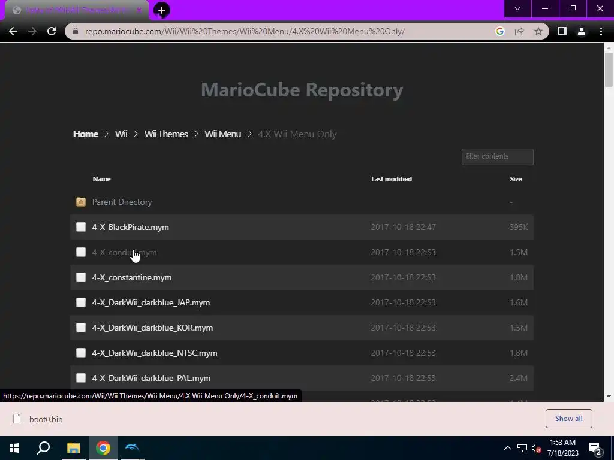Open the clock and date flyout
This screenshot has width=614, height=460.
562,448
